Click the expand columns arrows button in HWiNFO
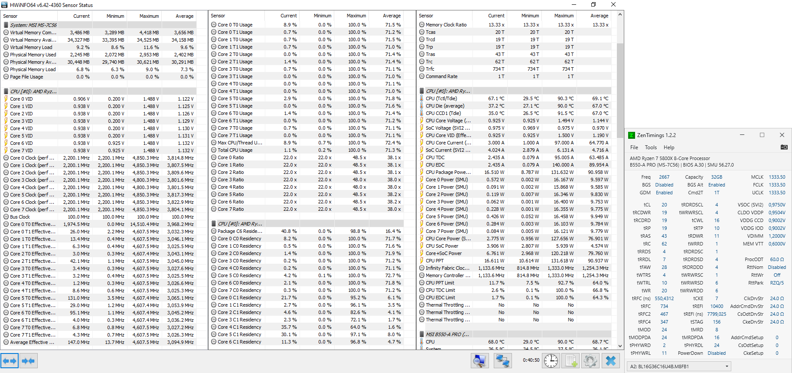This screenshot has width=792, height=373. point(10,361)
